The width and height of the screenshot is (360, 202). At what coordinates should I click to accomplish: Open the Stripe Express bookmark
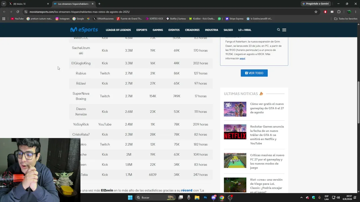point(234,19)
